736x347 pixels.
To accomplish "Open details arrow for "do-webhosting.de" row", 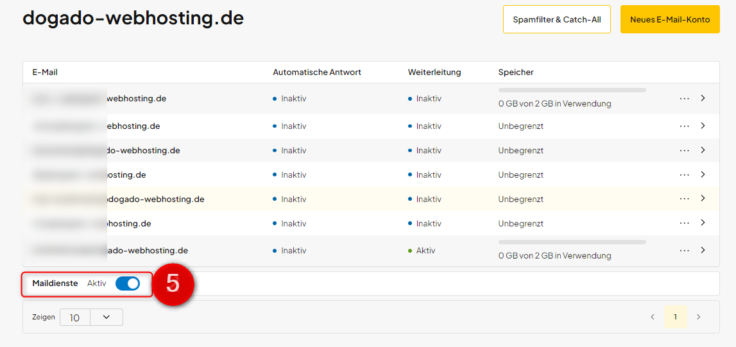I will (x=703, y=150).
